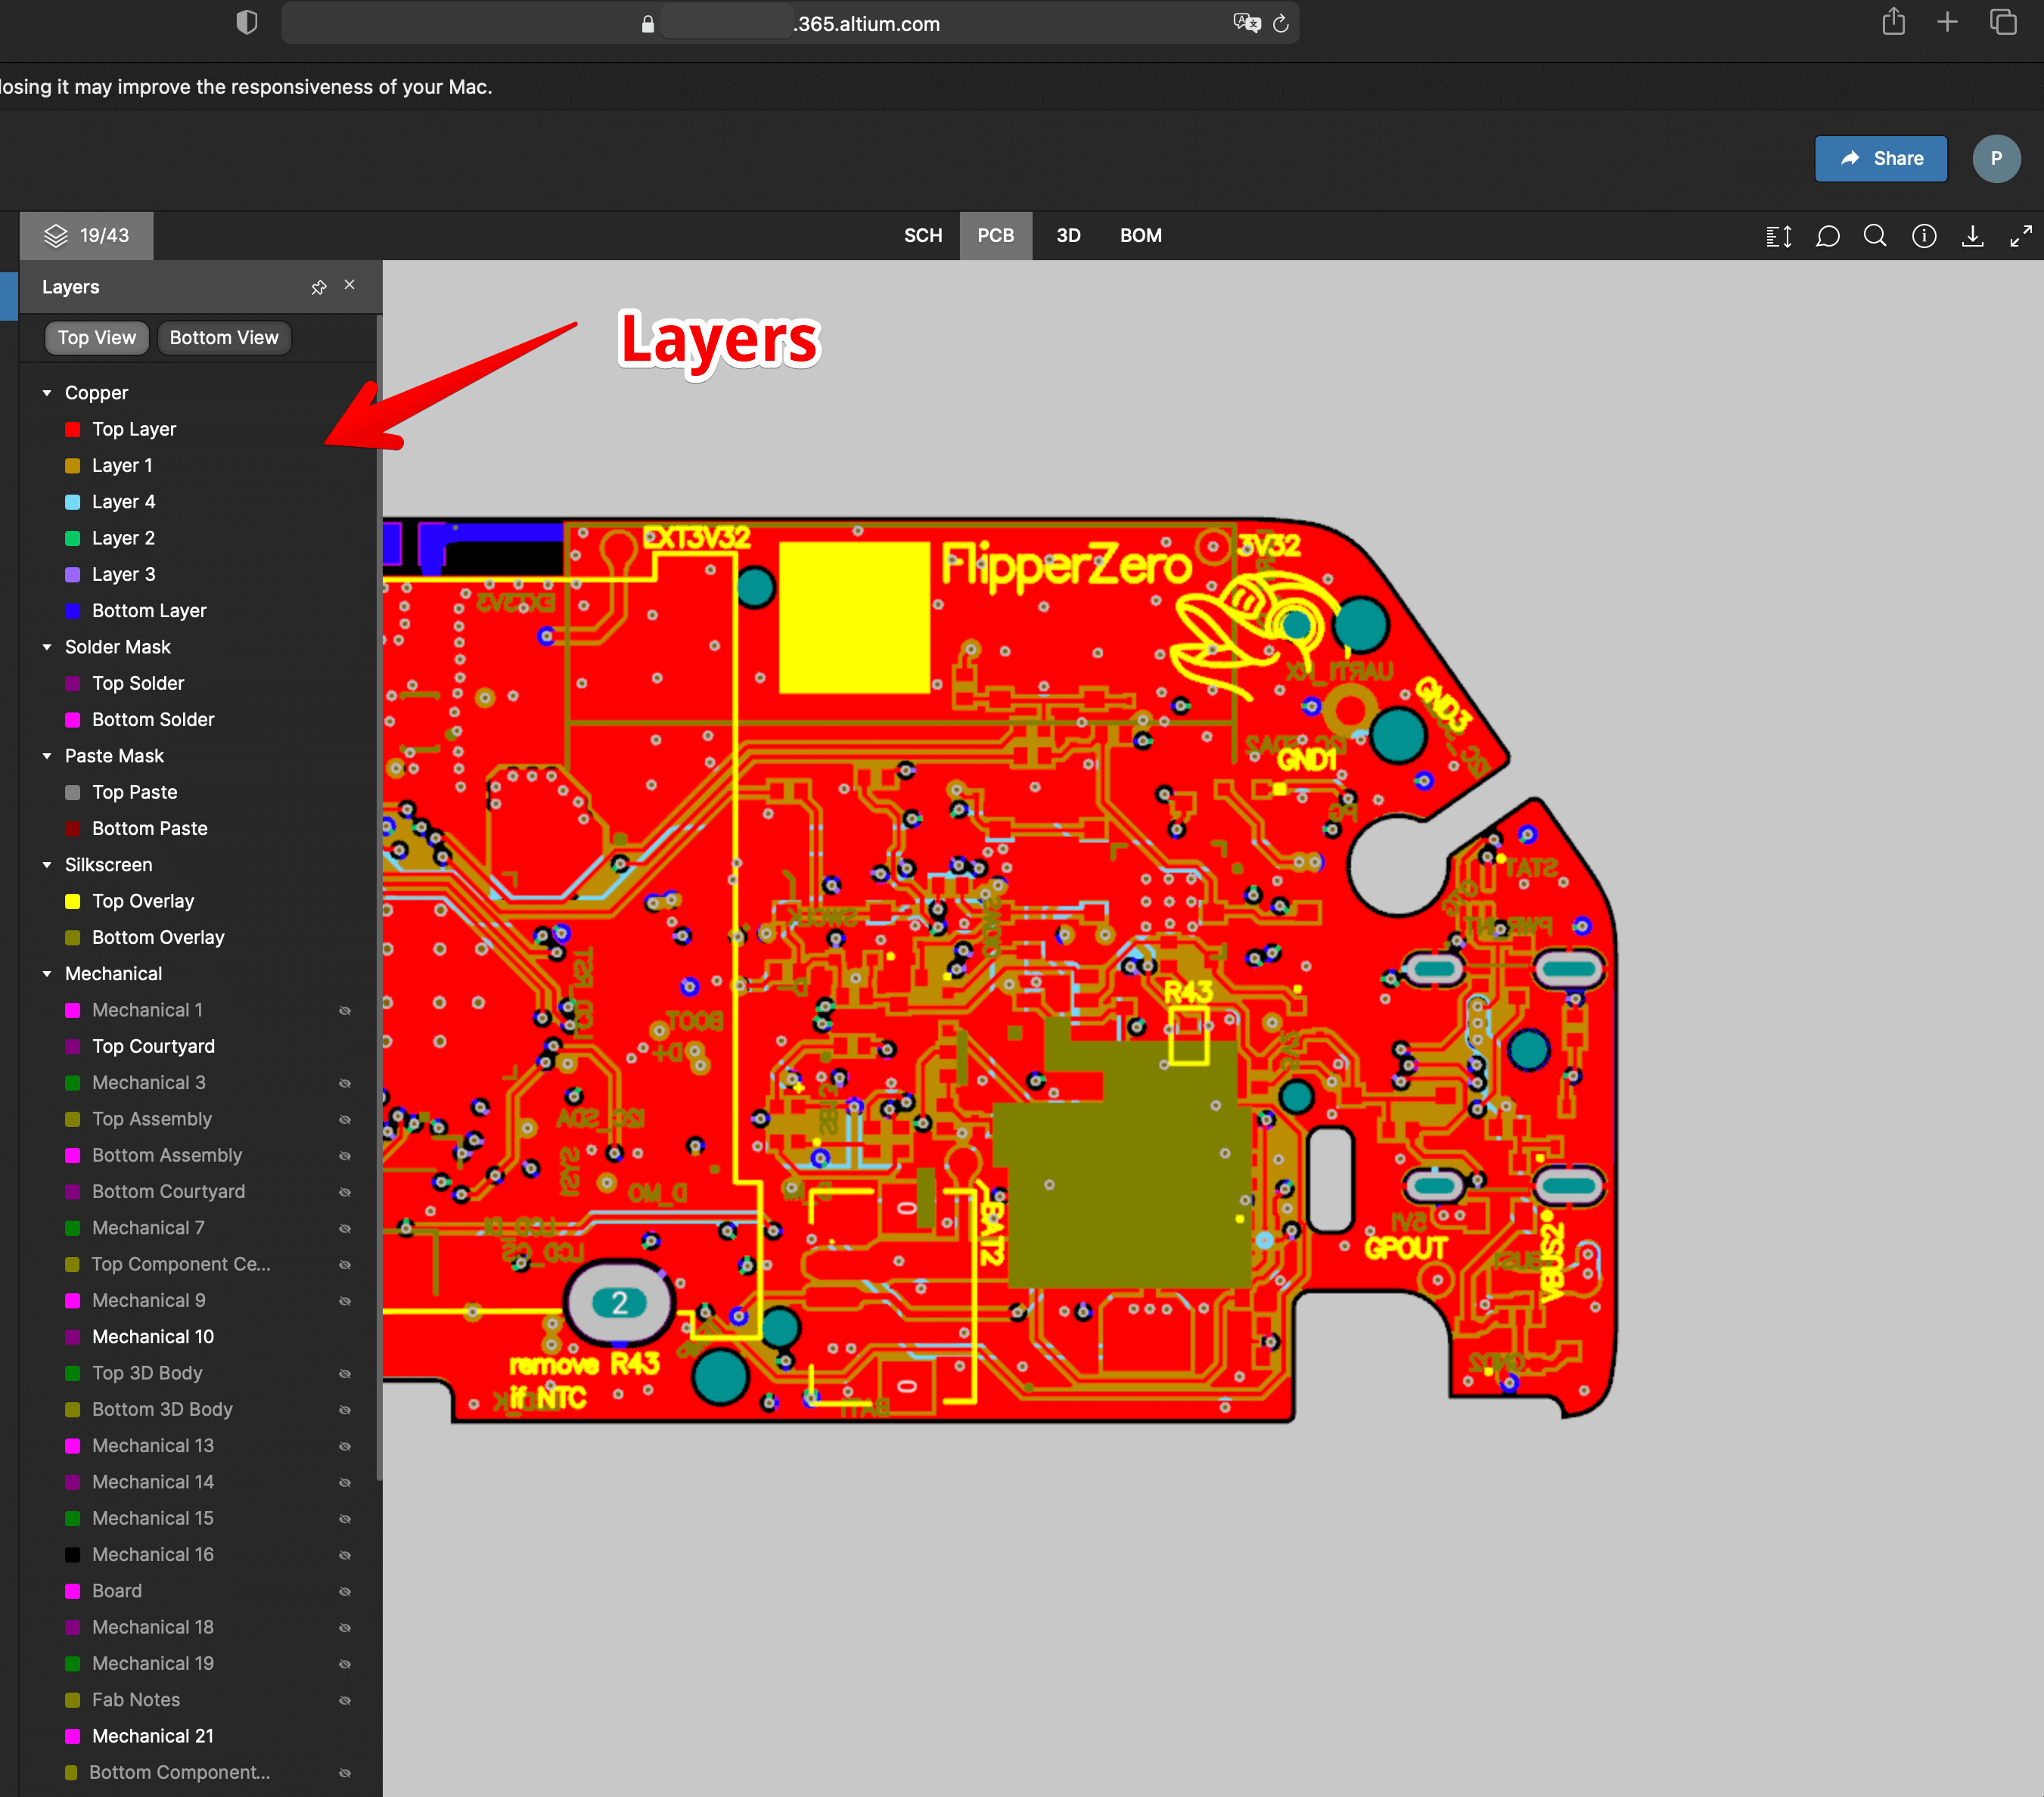This screenshot has height=1797, width=2044.
Task: Pin the Layers panel
Action: click(x=319, y=287)
